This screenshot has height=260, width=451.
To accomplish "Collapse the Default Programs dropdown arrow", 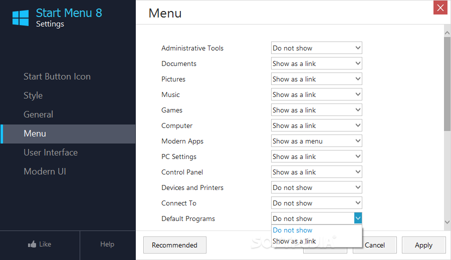I will (x=358, y=218).
